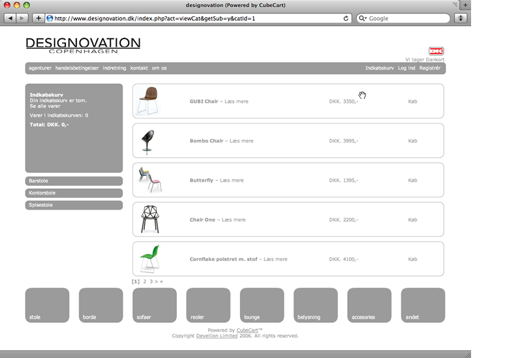Open the kontakt menu item
Image resolution: width=522 pixels, height=358 pixels.
[x=139, y=68]
